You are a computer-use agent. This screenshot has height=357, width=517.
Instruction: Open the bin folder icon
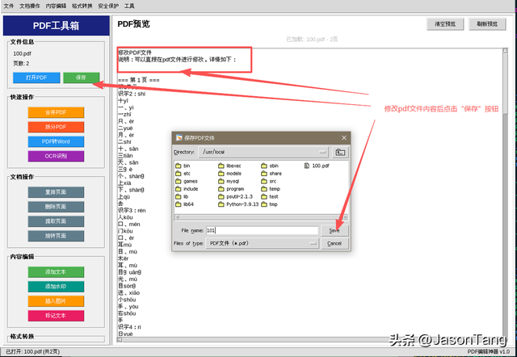click(x=179, y=166)
